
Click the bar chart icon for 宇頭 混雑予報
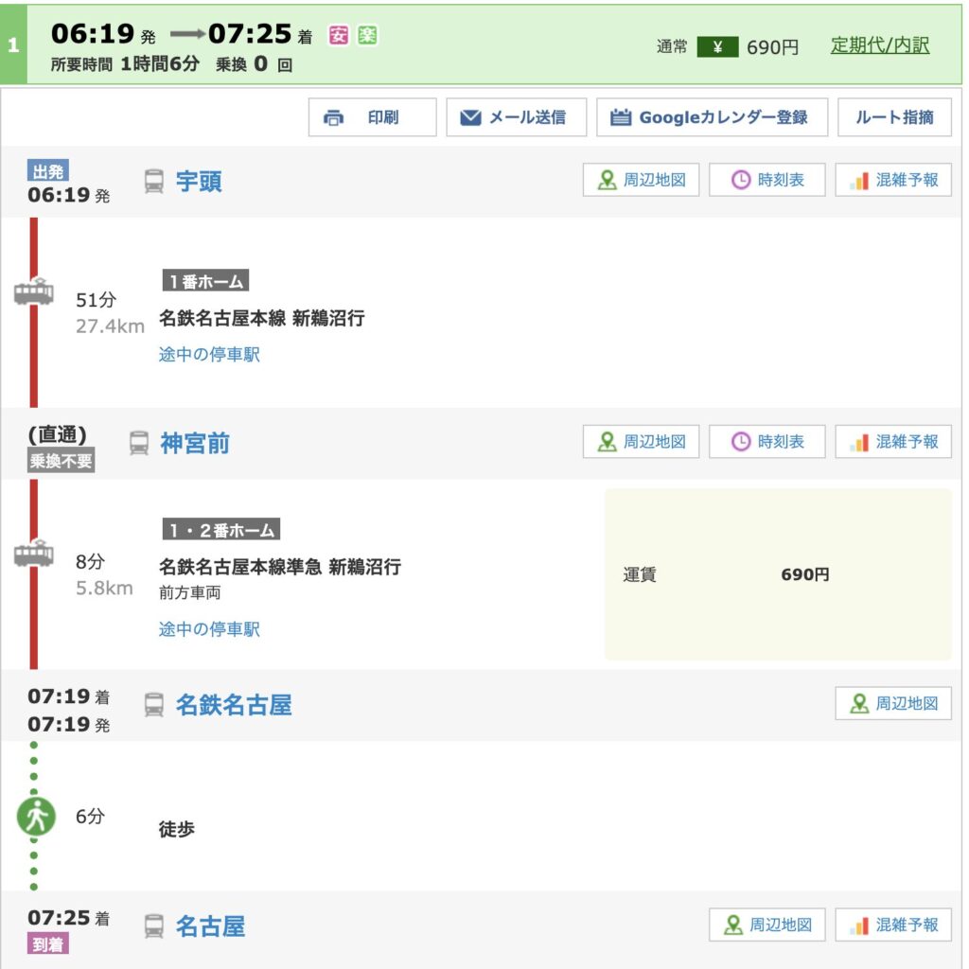[859, 180]
